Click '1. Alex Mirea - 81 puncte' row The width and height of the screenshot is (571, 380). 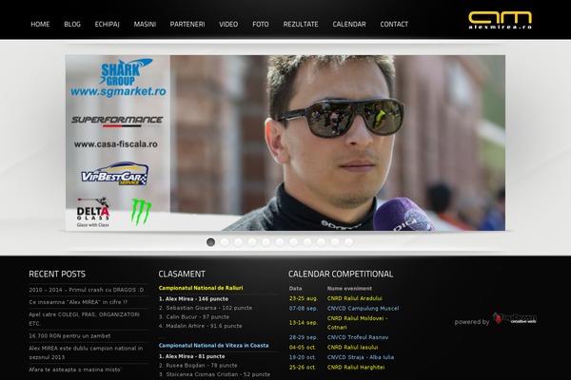click(191, 356)
